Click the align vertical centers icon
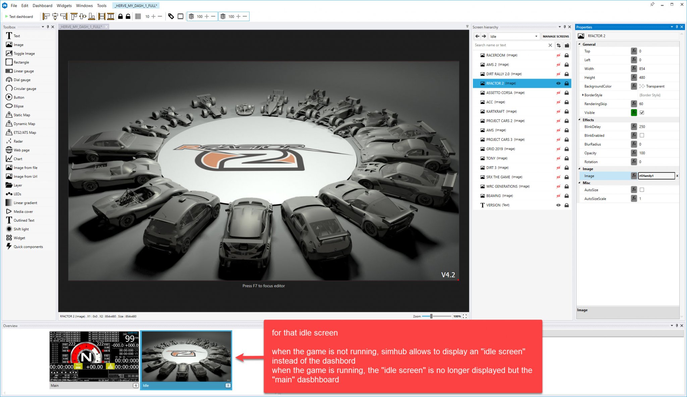 [83, 16]
